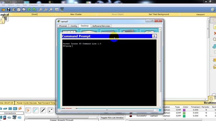The image size is (216, 121).
Task: Click the Zoom Out magnifier icon
Action: point(51,9)
